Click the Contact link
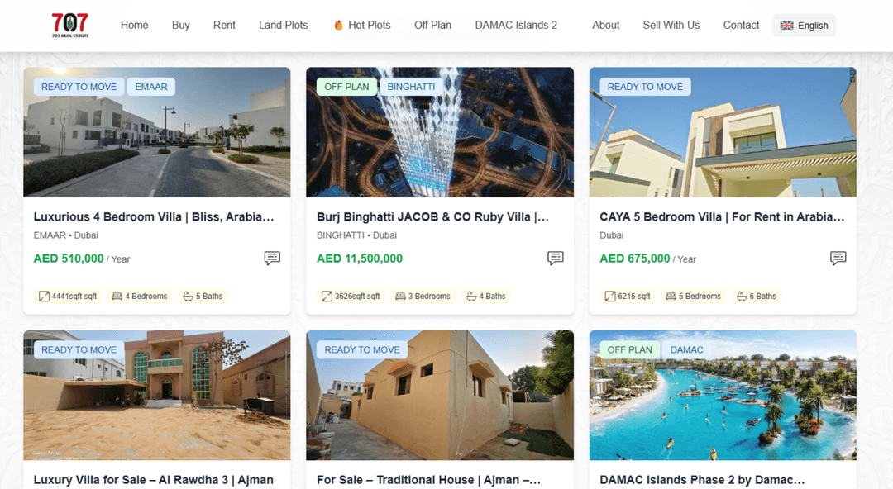 [x=741, y=25]
